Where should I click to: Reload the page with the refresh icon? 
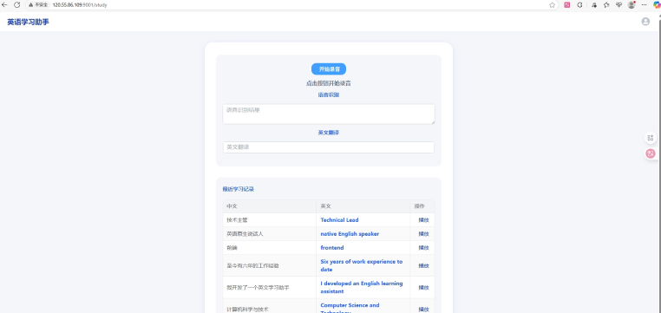(x=16, y=5)
